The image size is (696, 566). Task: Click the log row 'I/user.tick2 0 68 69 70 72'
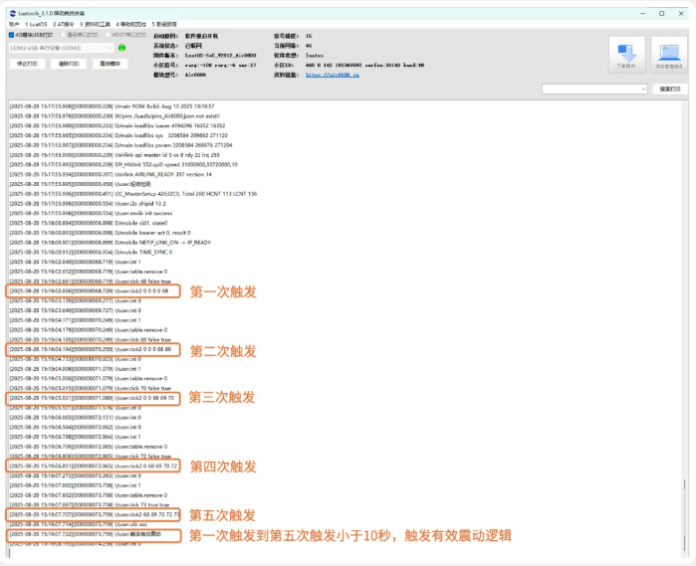tap(94, 467)
